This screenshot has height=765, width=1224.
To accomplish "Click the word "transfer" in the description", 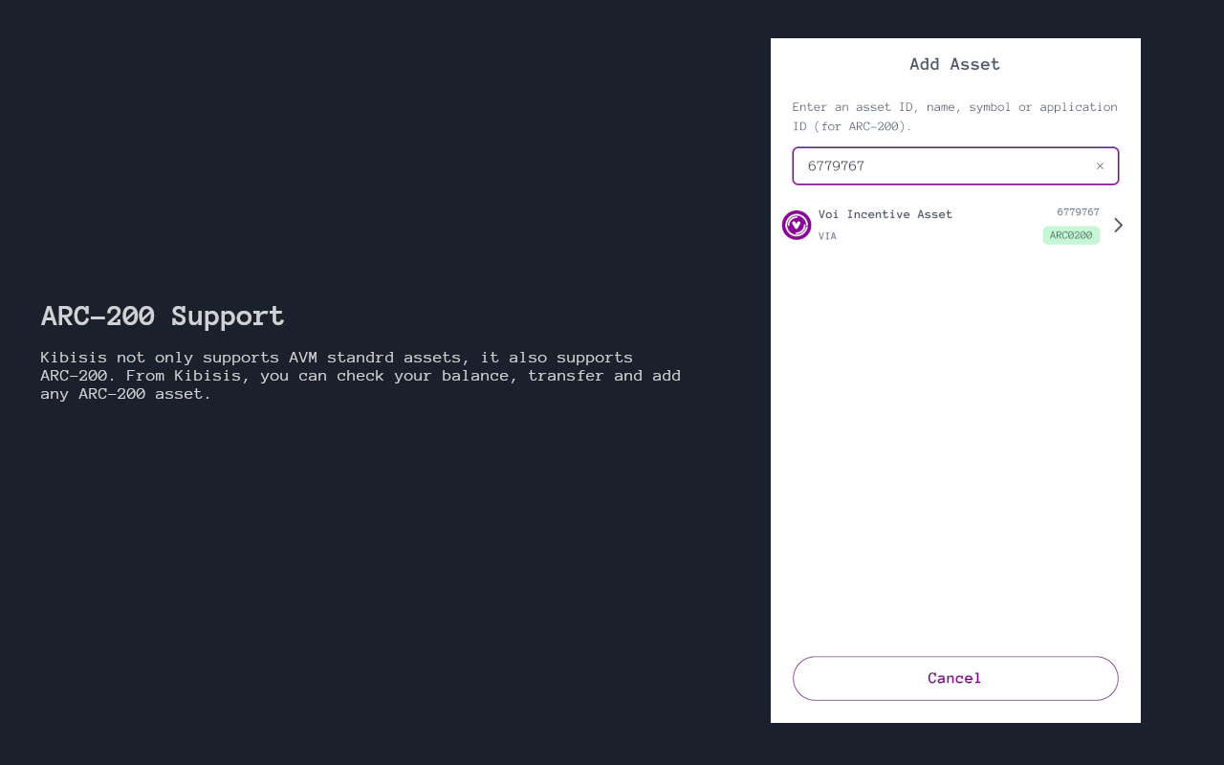I will pos(565,376).
